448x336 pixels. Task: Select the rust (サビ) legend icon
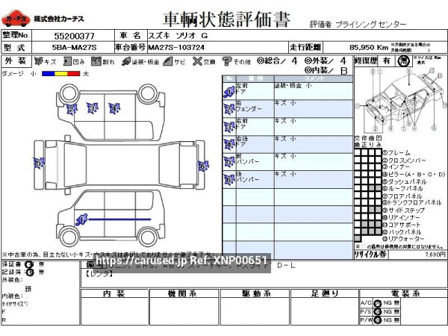[169, 61]
